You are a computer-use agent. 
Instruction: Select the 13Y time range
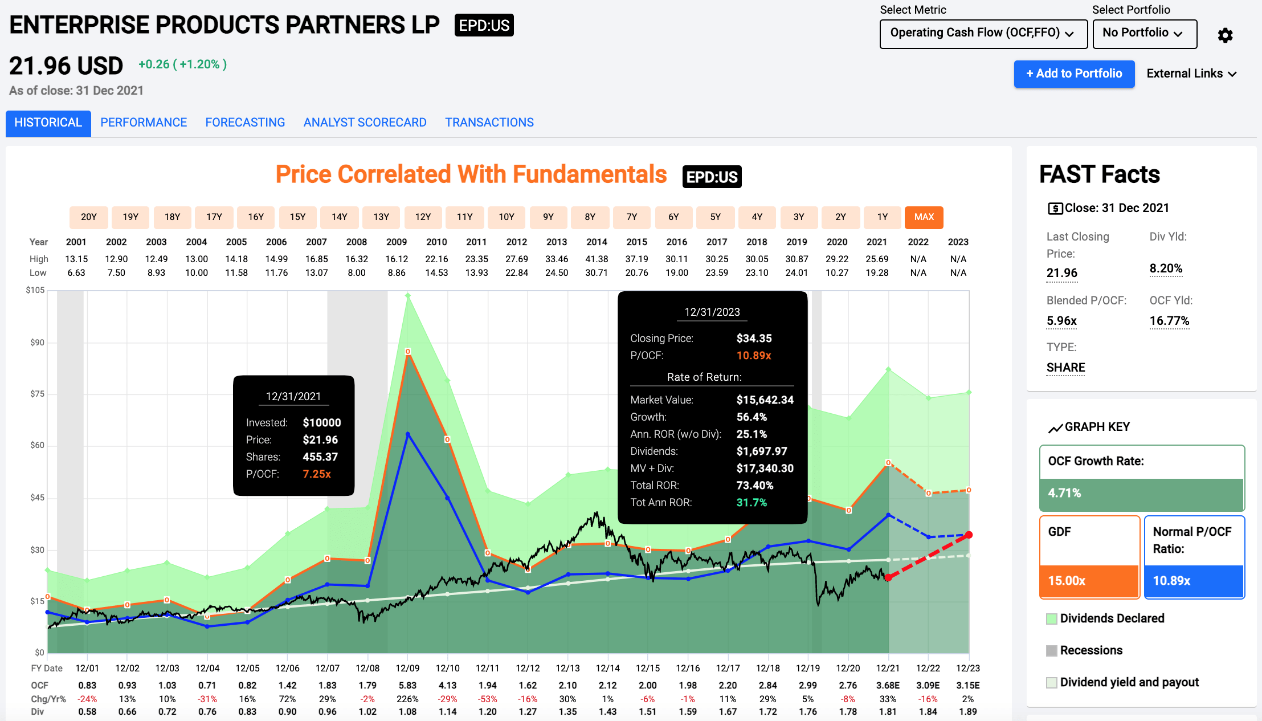[x=381, y=217]
